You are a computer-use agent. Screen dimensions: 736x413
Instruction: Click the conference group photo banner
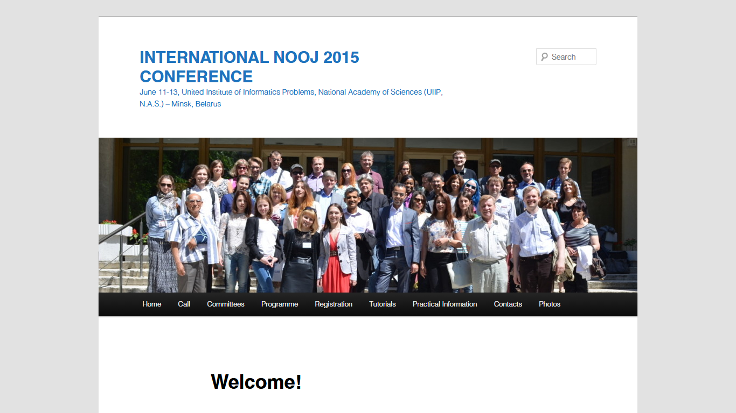(368, 215)
